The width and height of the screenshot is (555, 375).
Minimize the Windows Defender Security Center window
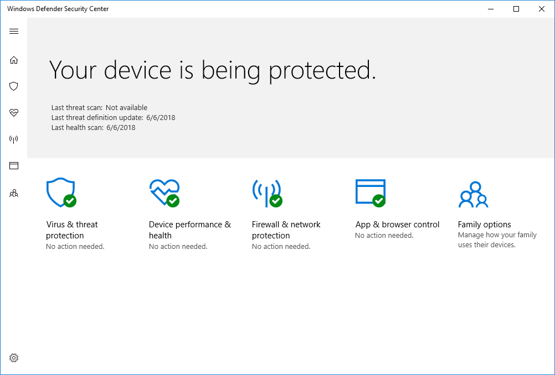tap(491, 9)
